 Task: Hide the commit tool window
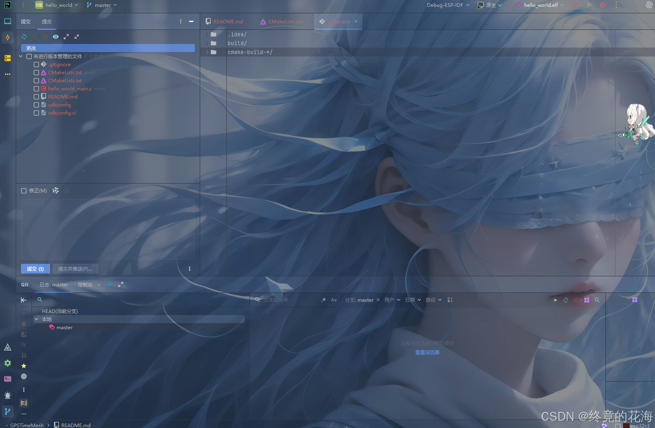[x=191, y=21]
